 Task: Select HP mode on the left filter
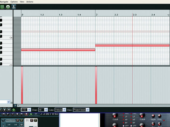point(124,120)
